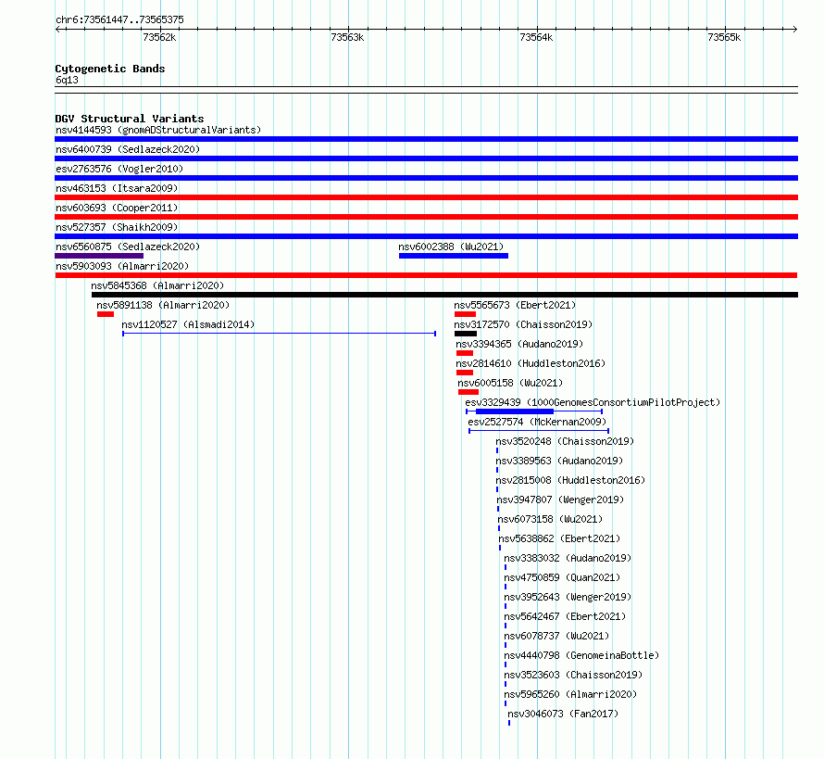
Task: Click nsv6002388 (Wu2021) label
Action: [x=451, y=247]
